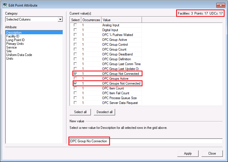Click the value text Analog Input

click(x=111, y=25)
